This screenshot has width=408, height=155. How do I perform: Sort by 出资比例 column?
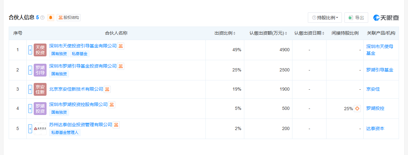coord(225,33)
